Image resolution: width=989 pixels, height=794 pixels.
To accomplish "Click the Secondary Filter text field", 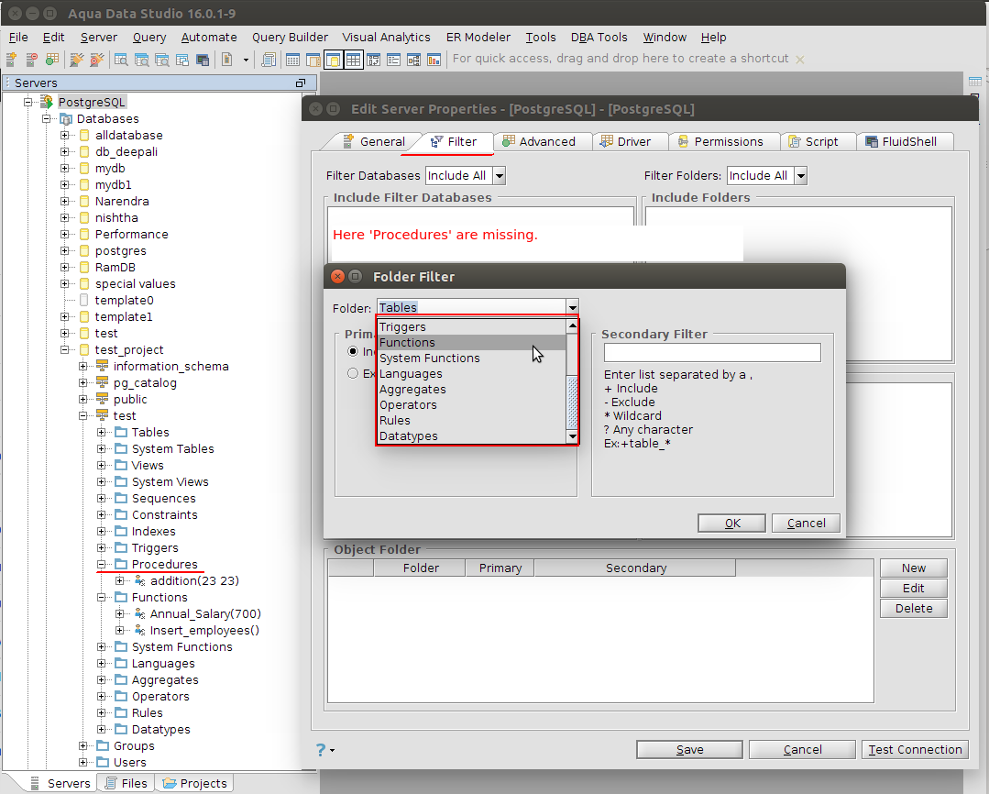I will pyautogui.click(x=712, y=353).
